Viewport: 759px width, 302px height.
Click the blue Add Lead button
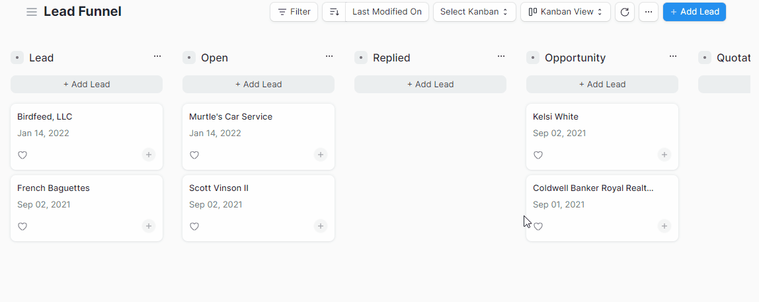694,12
